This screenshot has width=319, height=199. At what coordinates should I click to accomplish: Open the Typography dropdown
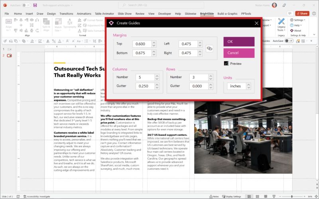69,25
